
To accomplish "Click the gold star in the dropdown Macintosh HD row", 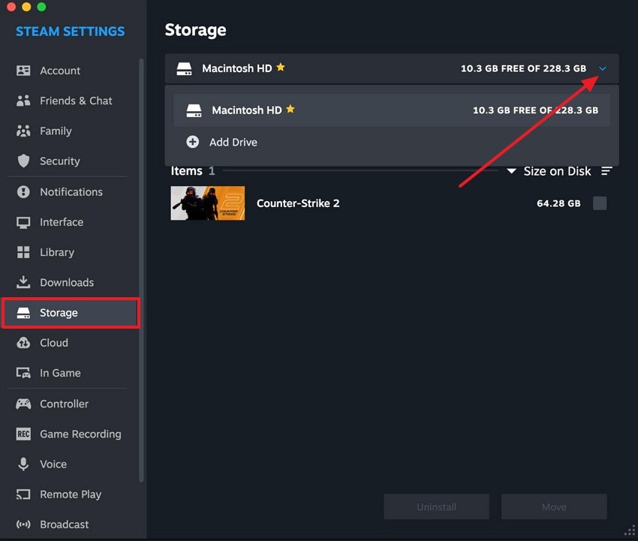I will point(290,109).
